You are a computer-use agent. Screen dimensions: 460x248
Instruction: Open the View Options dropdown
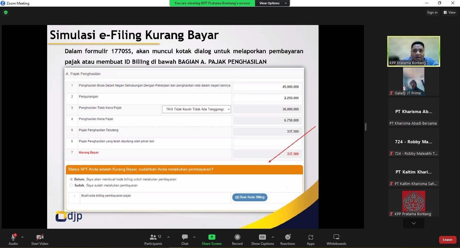272,3
